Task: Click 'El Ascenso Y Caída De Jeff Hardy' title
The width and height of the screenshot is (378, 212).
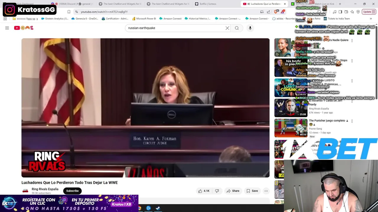Action: click(x=325, y=102)
